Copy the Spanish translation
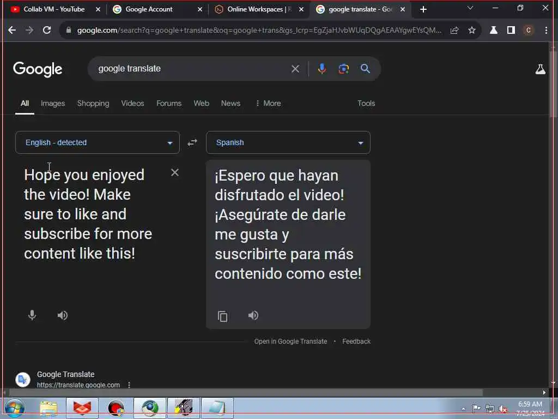Screen dimensions: 558x419 (x=222, y=316)
